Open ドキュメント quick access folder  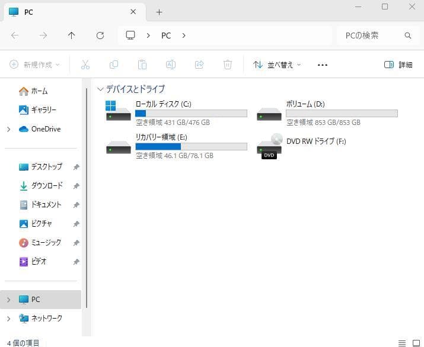coord(40,204)
